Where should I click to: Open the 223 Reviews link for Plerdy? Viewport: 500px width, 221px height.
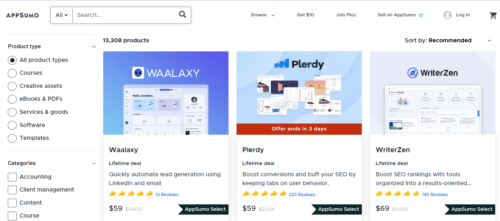(302, 194)
